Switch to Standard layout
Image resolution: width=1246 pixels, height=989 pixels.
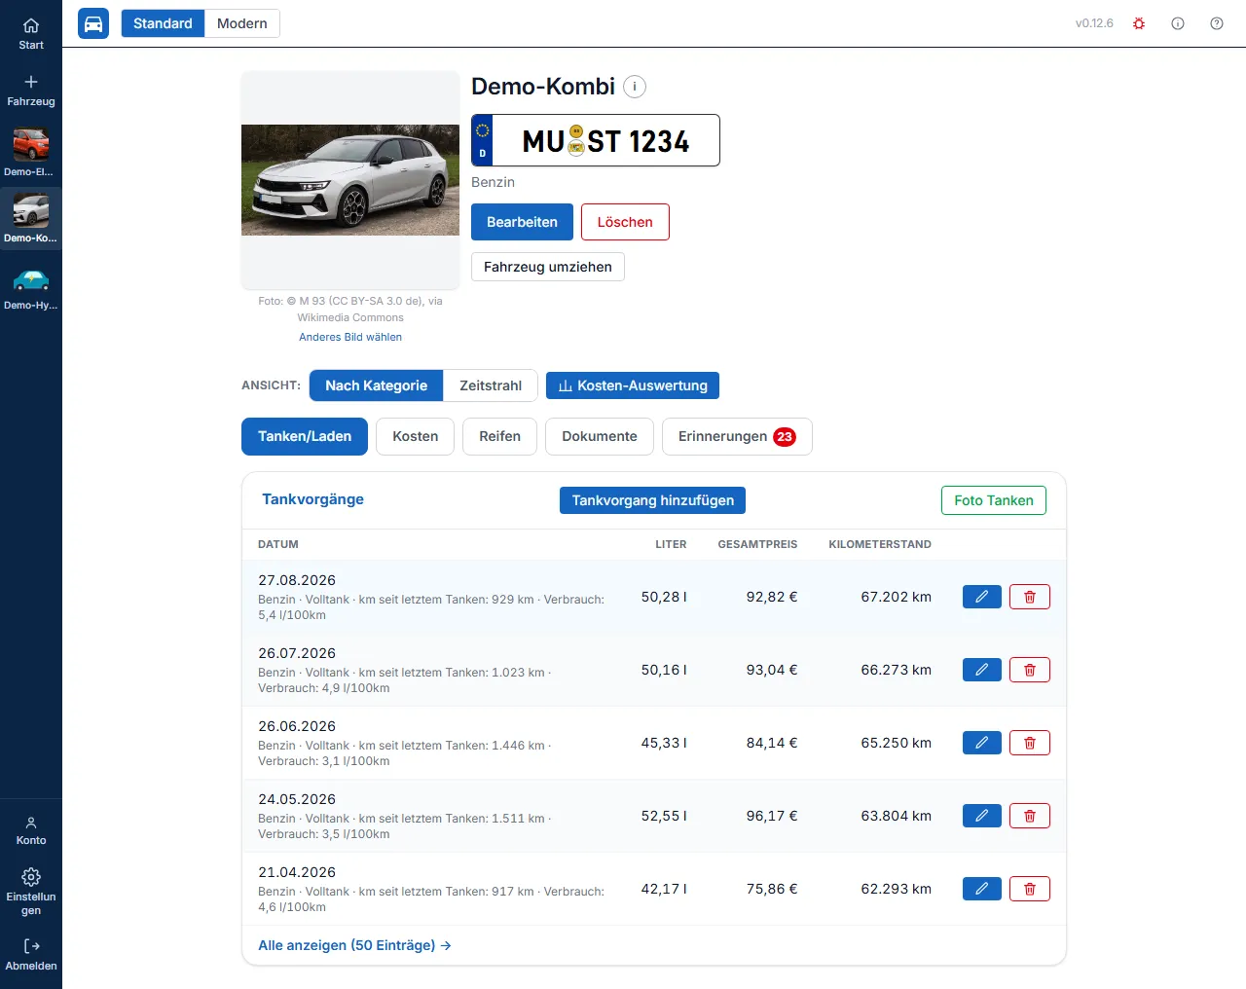tap(163, 23)
